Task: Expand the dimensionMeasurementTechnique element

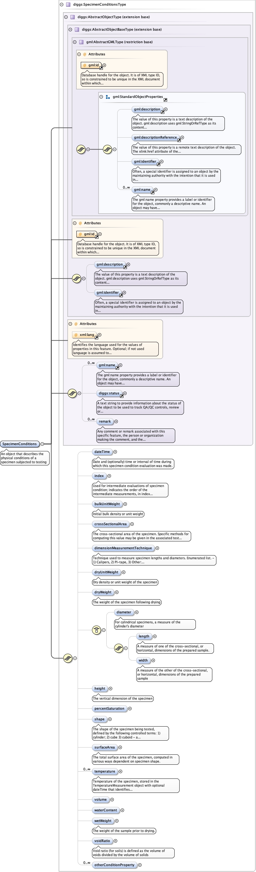Action: tap(157, 548)
